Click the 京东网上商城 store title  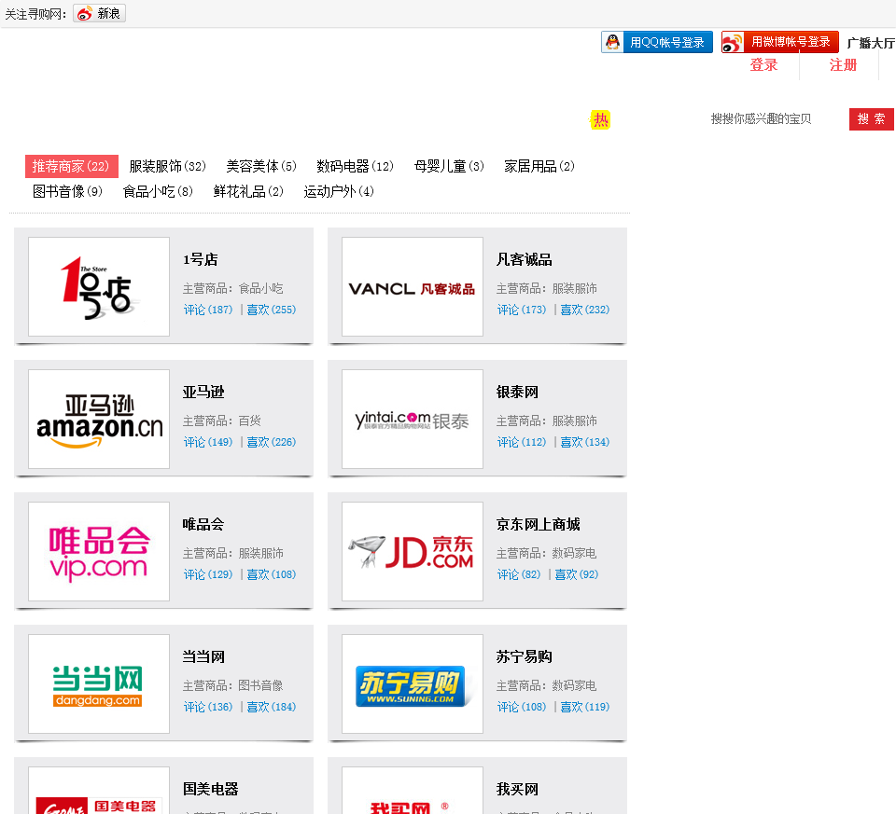(x=538, y=525)
